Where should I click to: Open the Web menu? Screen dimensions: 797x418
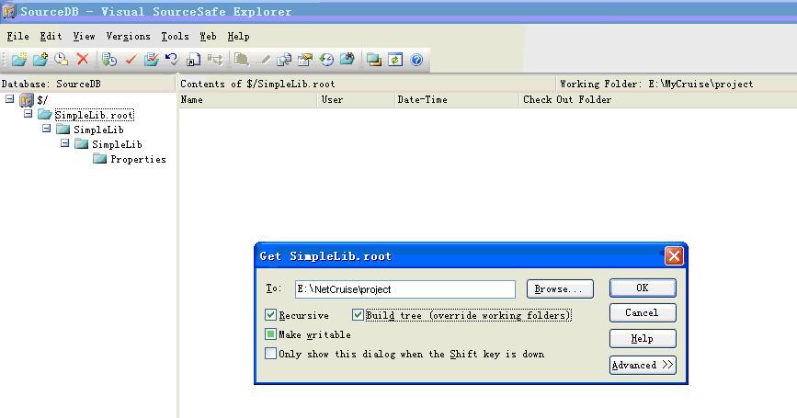pos(208,36)
